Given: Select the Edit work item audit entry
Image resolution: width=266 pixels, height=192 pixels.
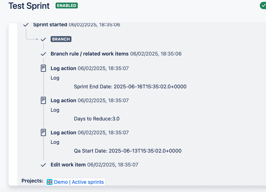Looking at the screenshot, I should click(68, 165).
